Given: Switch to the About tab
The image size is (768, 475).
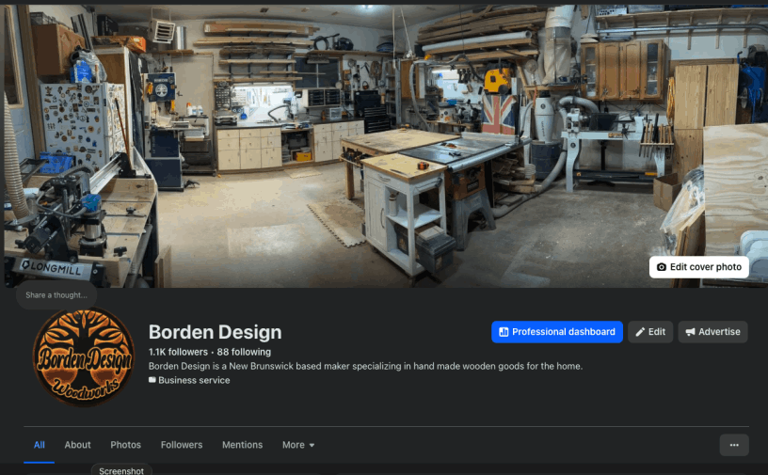Looking at the screenshot, I should pos(77,445).
